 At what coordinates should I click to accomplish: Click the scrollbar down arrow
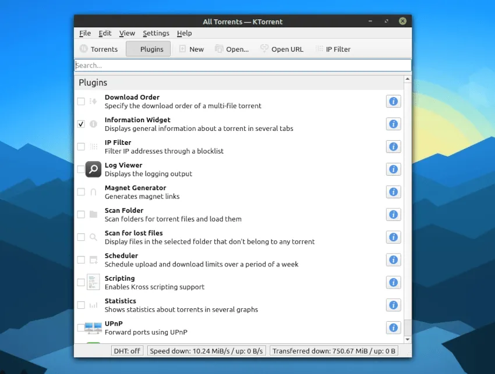[407, 339]
